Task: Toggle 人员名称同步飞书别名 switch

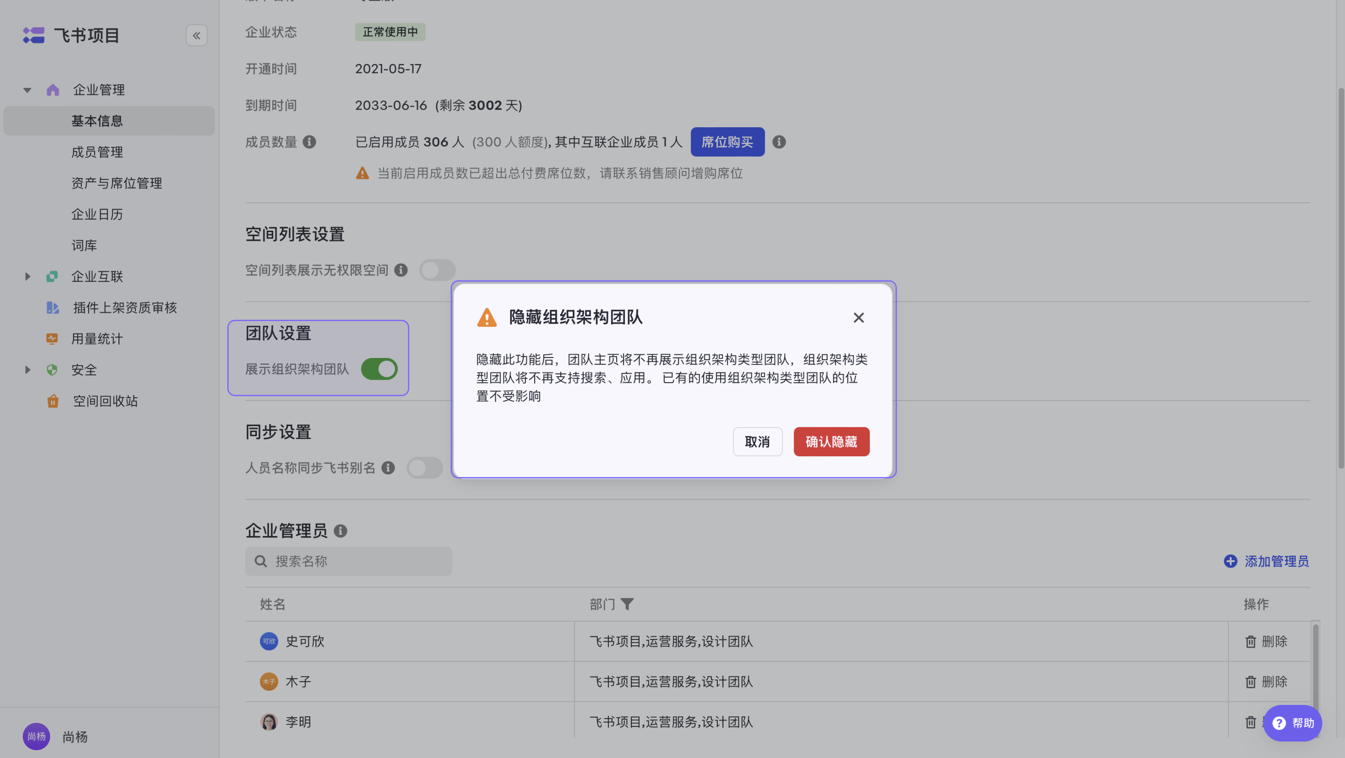Action: click(x=424, y=468)
